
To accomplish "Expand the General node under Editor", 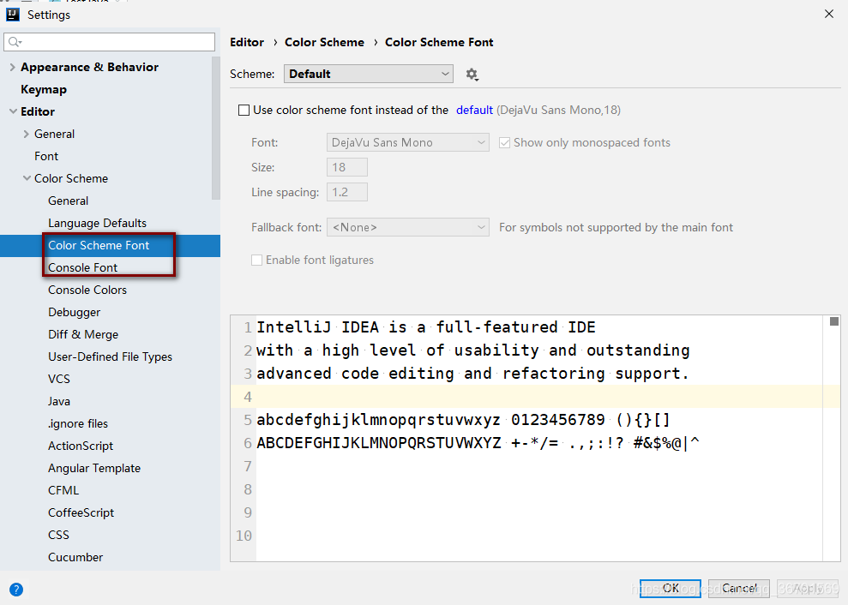I will [x=26, y=134].
